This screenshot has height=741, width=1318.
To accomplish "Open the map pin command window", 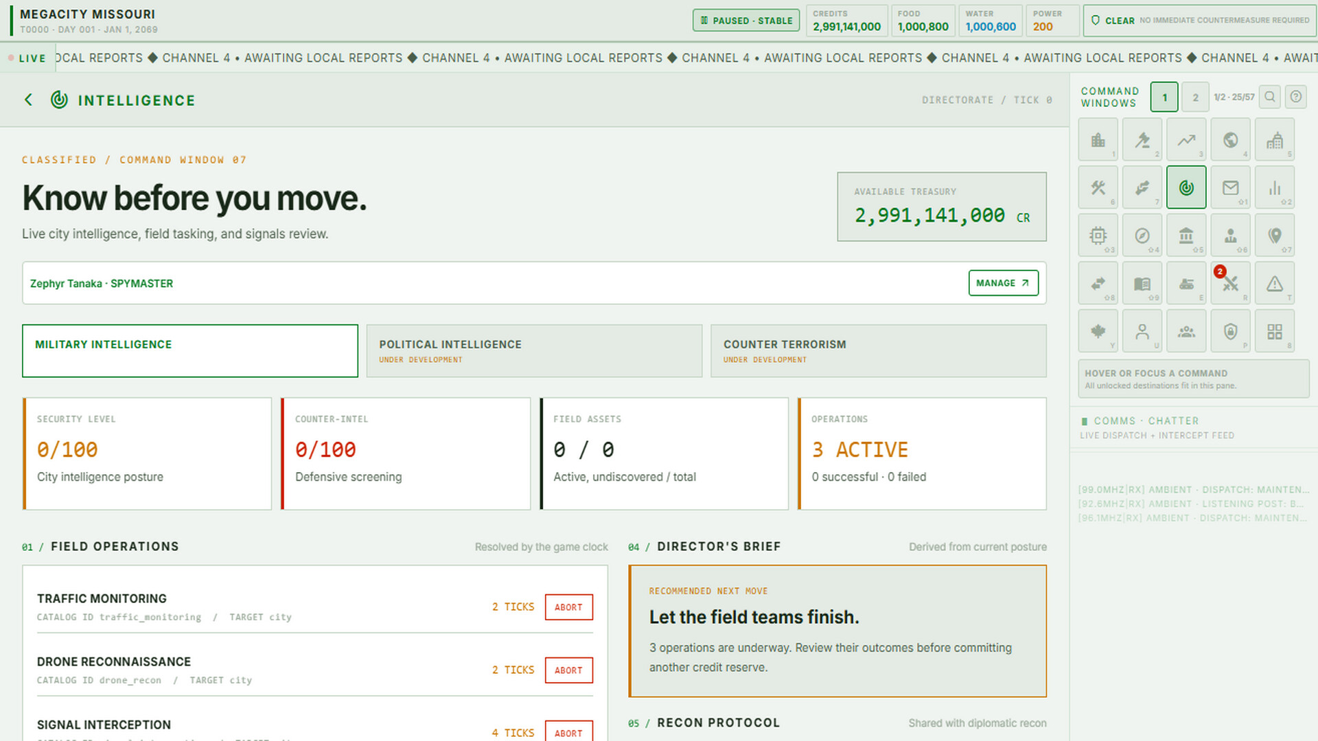I will (x=1275, y=235).
